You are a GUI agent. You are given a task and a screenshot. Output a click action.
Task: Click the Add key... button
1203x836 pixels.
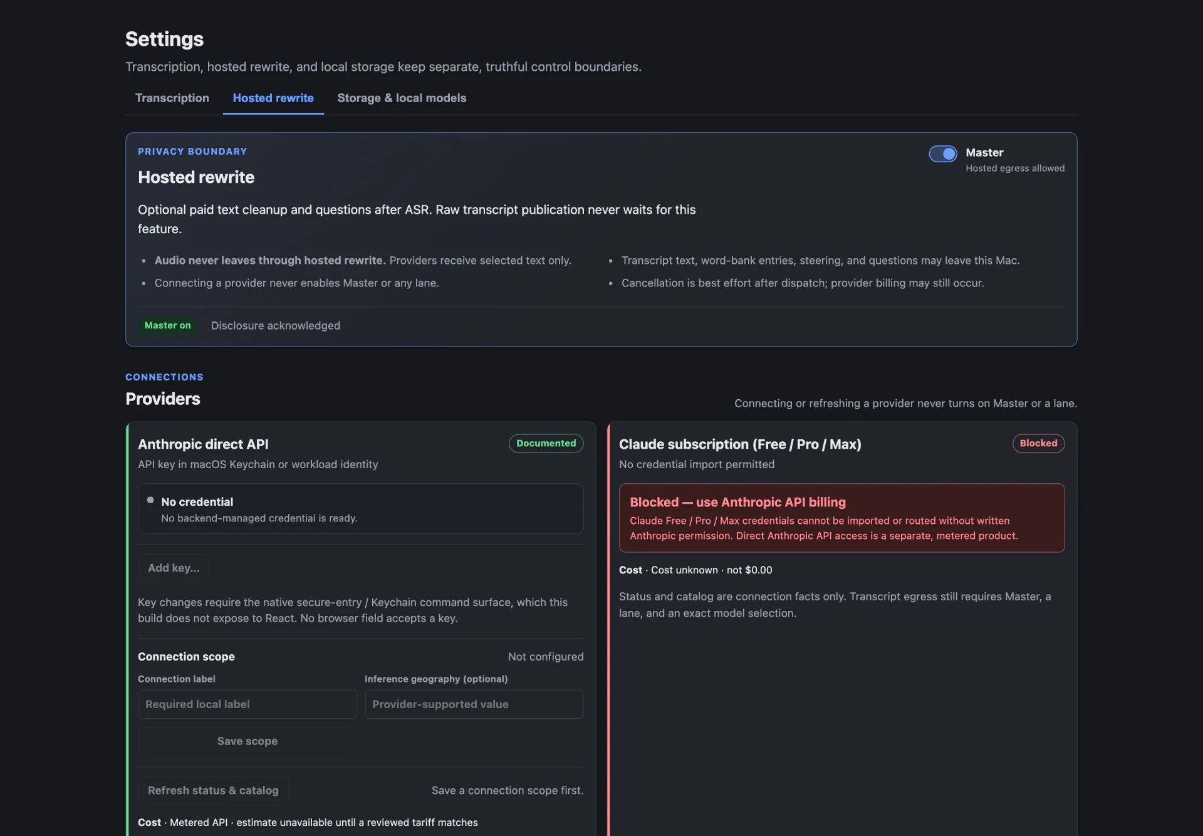pos(174,568)
